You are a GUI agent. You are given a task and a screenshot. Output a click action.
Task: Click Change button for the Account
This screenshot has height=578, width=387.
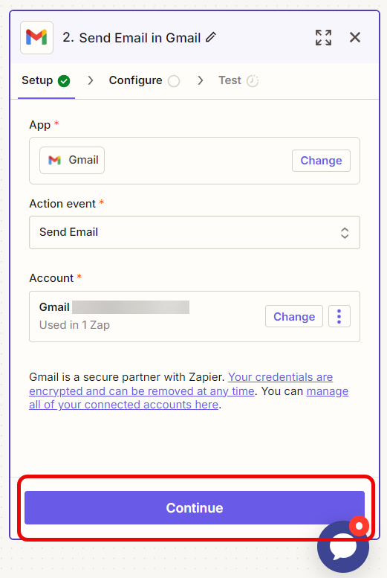pyautogui.click(x=294, y=316)
